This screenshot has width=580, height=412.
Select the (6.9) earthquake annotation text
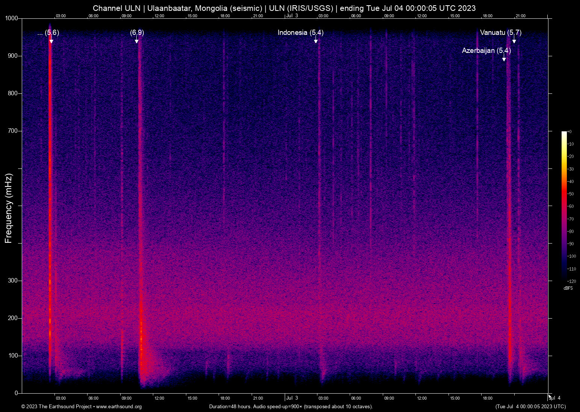tap(137, 33)
